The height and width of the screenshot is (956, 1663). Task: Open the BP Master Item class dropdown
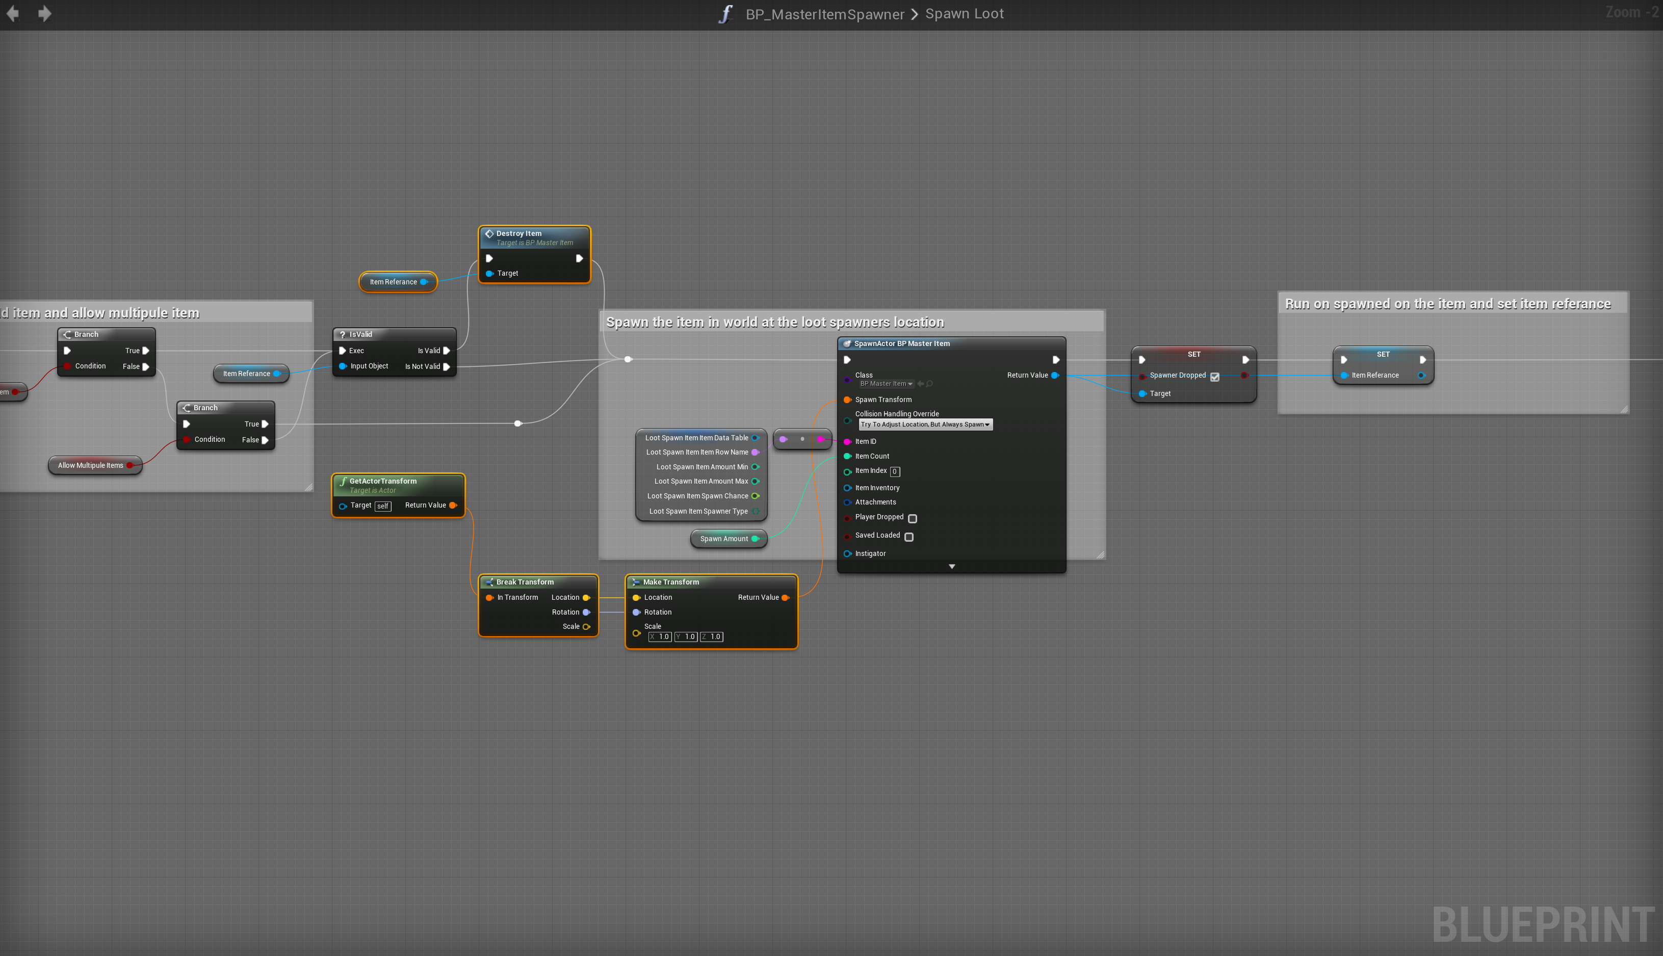886,383
